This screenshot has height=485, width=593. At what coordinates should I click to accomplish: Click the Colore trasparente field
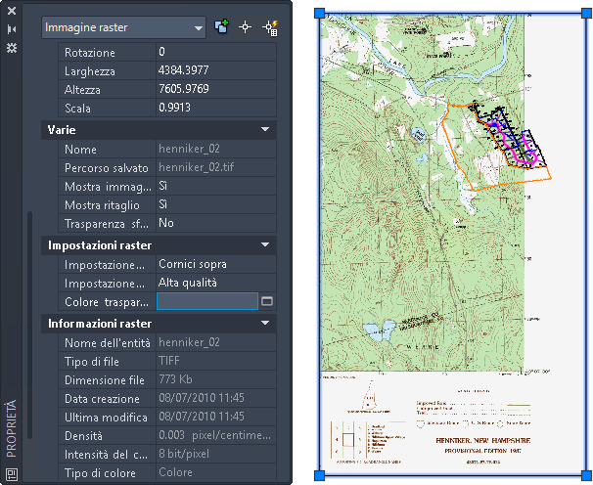click(x=207, y=301)
